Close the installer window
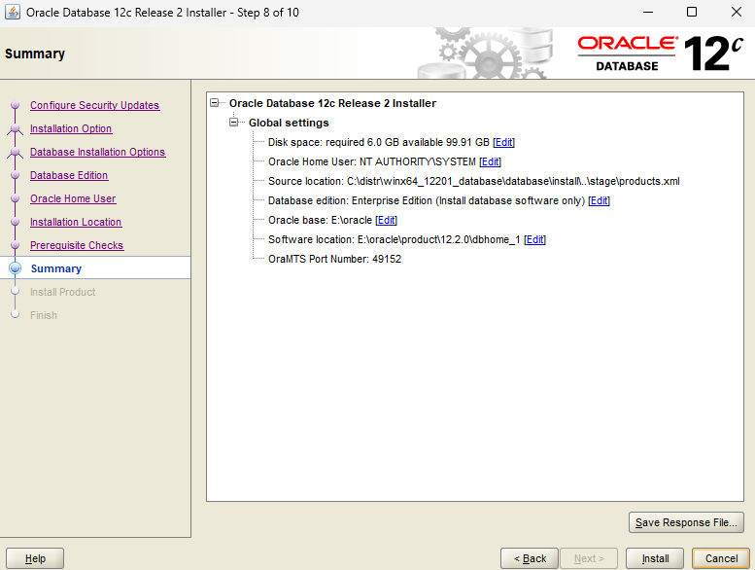755x570 pixels. 737,12
